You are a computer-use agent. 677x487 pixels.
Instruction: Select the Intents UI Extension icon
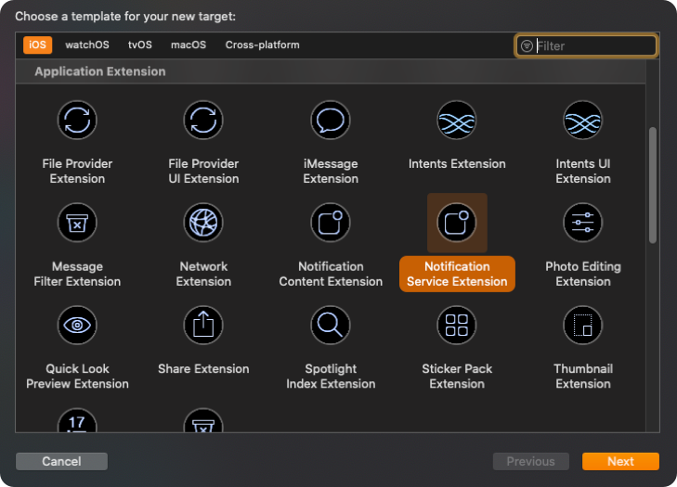coord(583,120)
